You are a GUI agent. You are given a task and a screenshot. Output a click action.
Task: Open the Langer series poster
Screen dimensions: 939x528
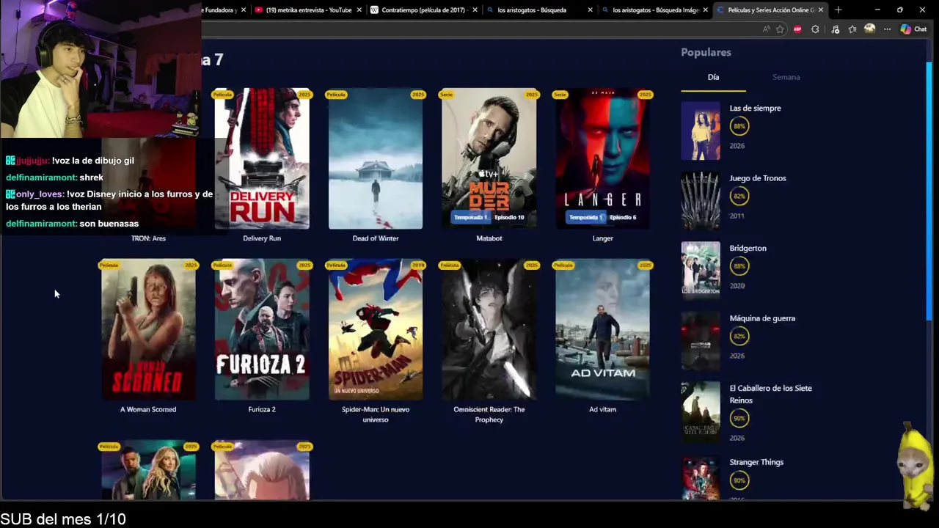(602, 158)
